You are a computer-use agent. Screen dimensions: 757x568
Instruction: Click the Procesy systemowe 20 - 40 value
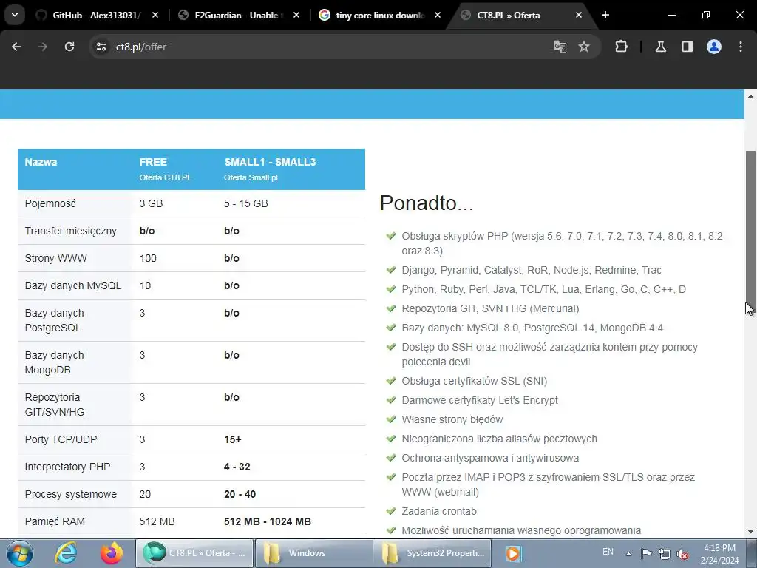tap(240, 494)
